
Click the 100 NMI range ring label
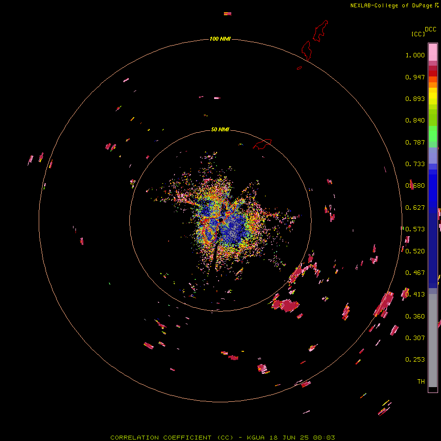[x=220, y=39]
